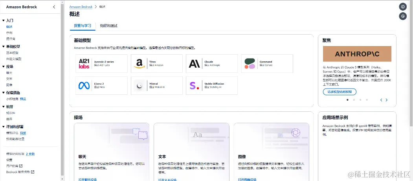Click the Amazon Titan logo
Image resolution: width=413 pixels, height=181 pixels.
pyautogui.click(x=140, y=64)
